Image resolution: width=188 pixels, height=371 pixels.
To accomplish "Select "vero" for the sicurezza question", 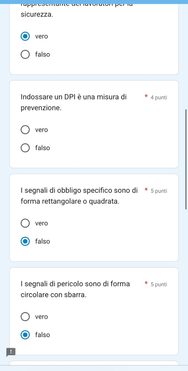I will click(x=25, y=37).
